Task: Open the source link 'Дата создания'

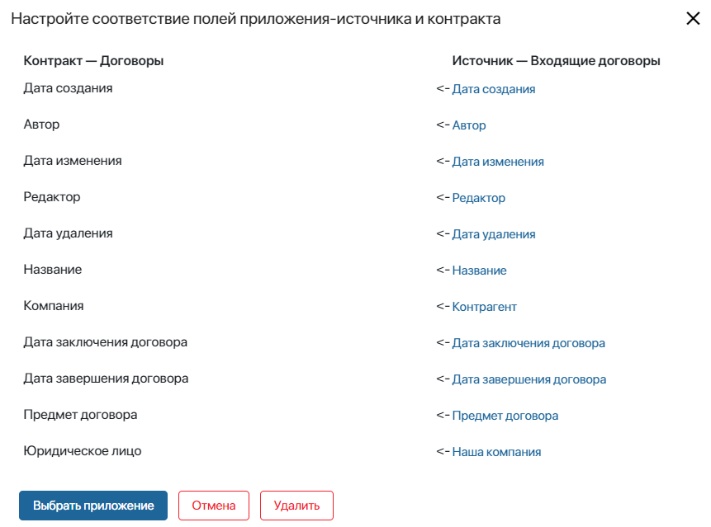Action: [x=493, y=89]
